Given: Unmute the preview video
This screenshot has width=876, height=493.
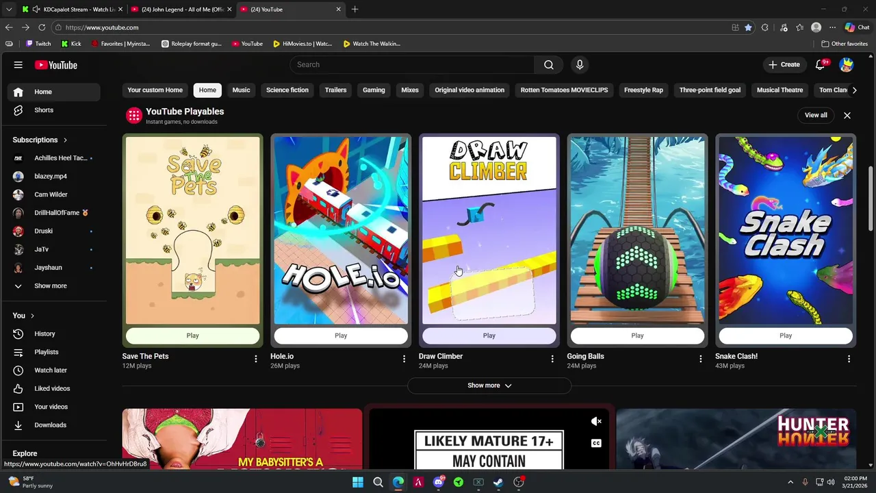Looking at the screenshot, I should [x=596, y=422].
